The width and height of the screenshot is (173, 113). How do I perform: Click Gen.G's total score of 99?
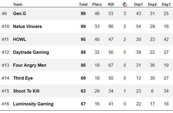click(x=83, y=13)
